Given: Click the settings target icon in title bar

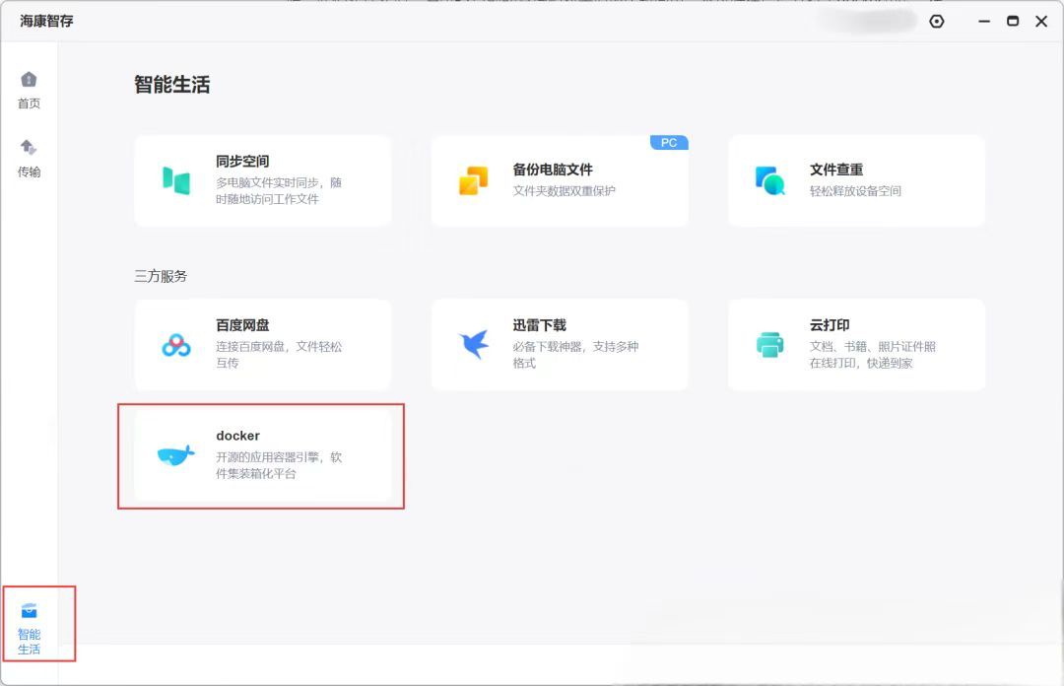Looking at the screenshot, I should [x=937, y=22].
